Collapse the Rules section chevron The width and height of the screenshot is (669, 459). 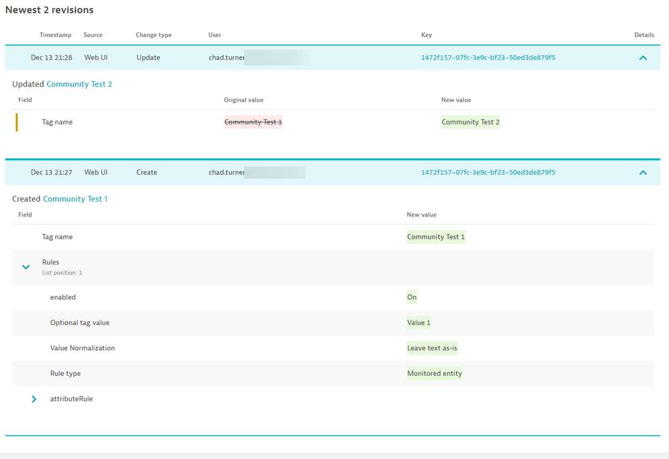[26, 267]
